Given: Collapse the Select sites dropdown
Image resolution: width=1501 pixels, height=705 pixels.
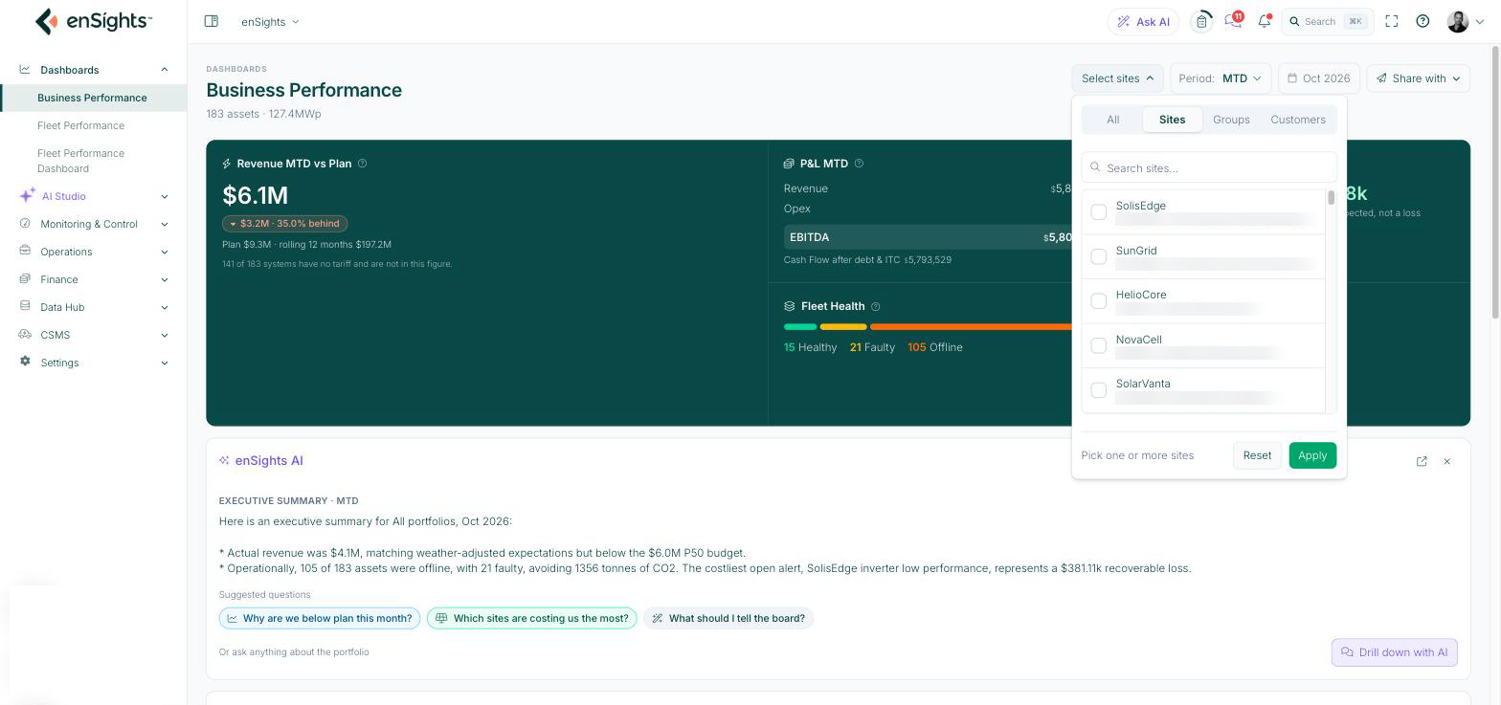Looking at the screenshot, I should coord(1117,78).
